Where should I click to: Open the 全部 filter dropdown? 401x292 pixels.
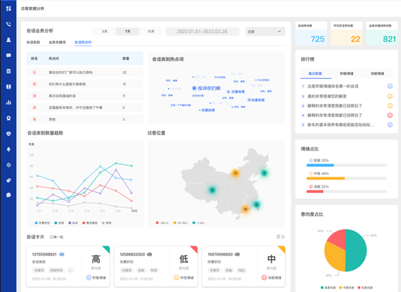264,31
